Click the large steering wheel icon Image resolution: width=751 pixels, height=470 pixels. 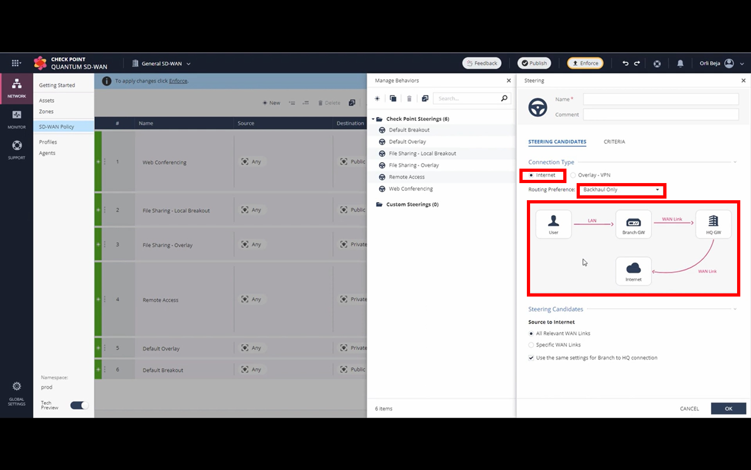pyautogui.click(x=538, y=107)
